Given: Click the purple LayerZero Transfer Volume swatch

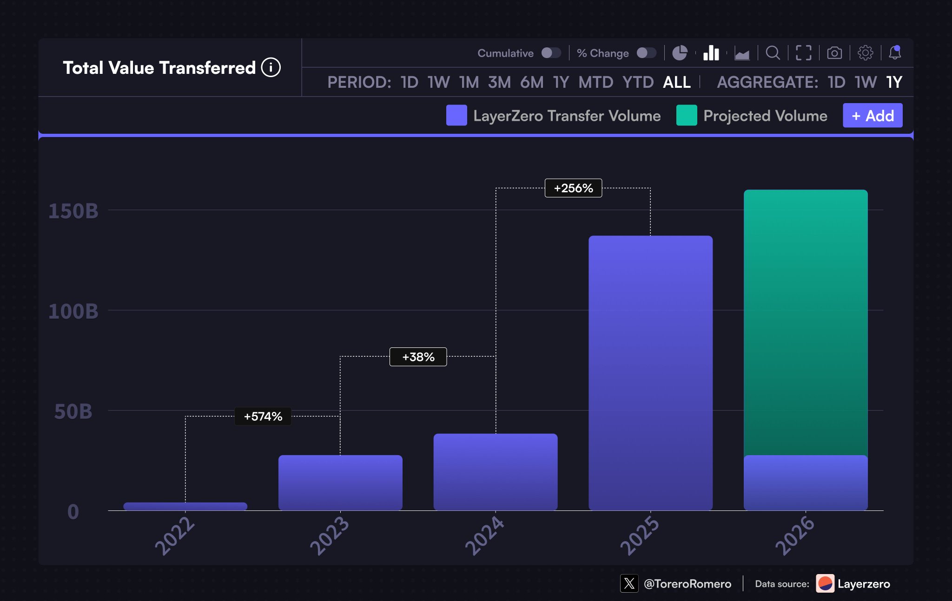Looking at the screenshot, I should pyautogui.click(x=456, y=115).
